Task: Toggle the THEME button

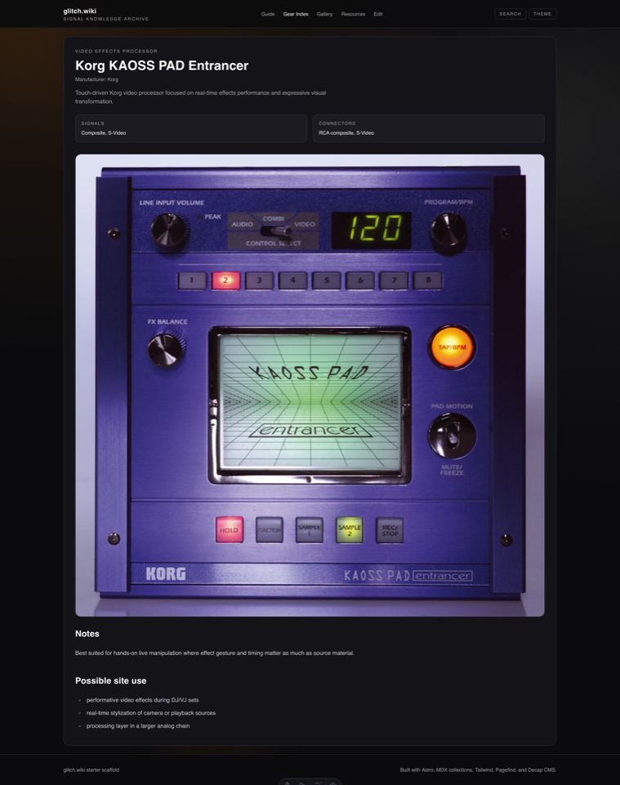Action: [542, 14]
